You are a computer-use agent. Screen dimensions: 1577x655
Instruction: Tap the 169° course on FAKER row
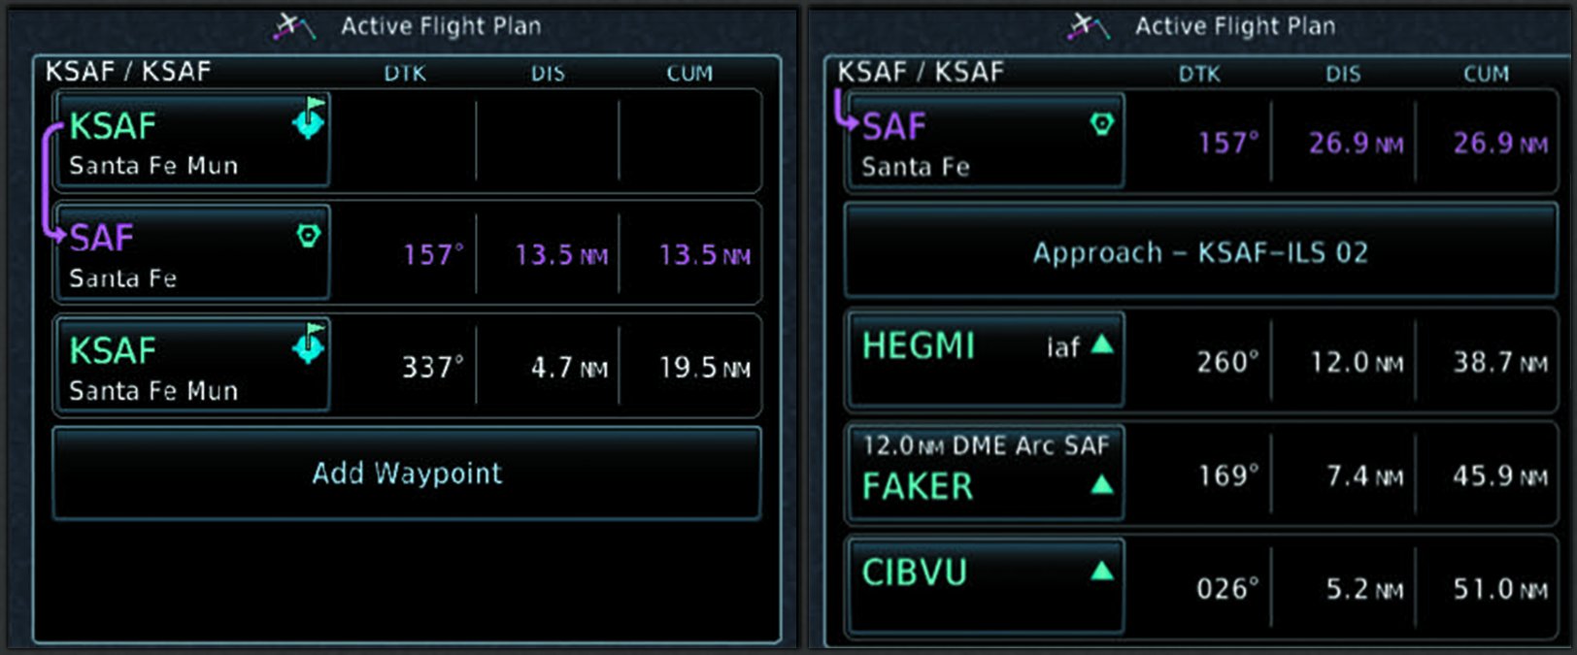(x=1227, y=475)
